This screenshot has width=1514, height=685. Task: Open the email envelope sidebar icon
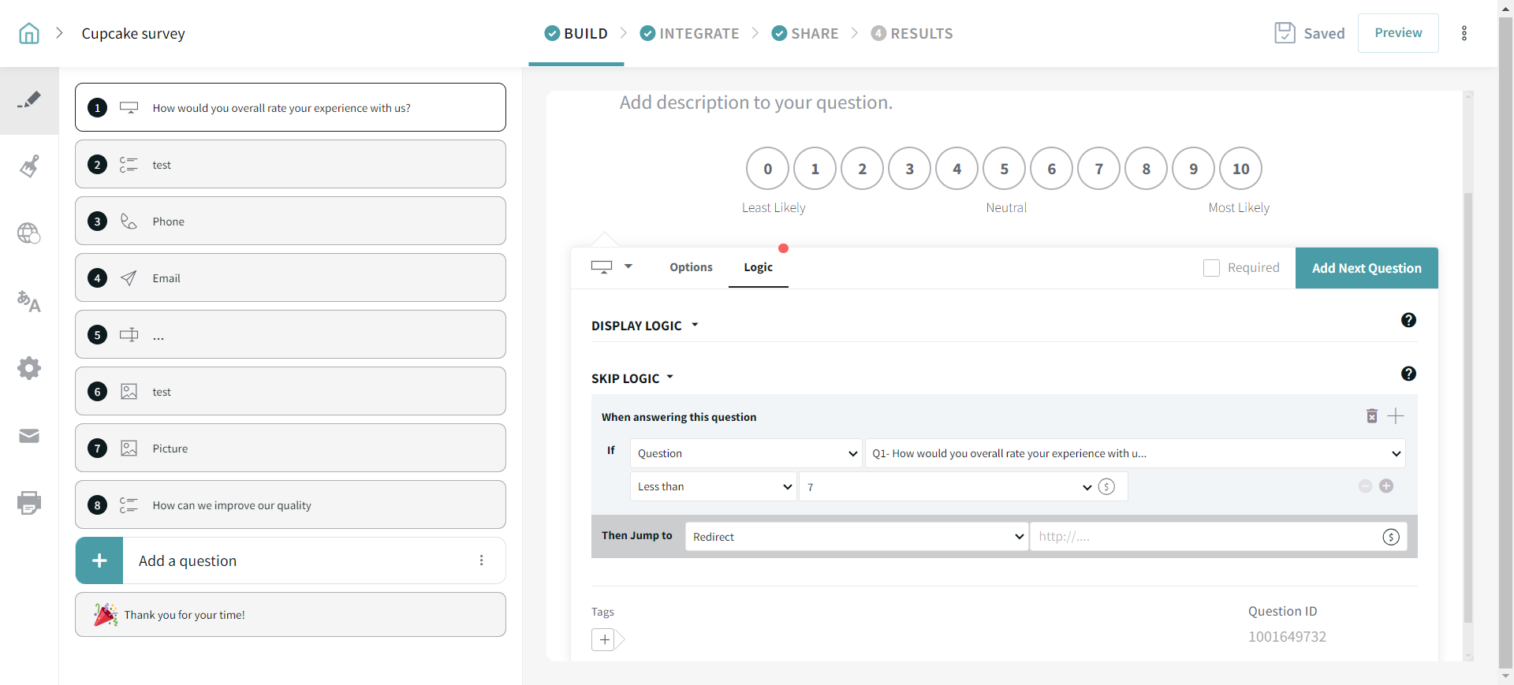(x=29, y=436)
